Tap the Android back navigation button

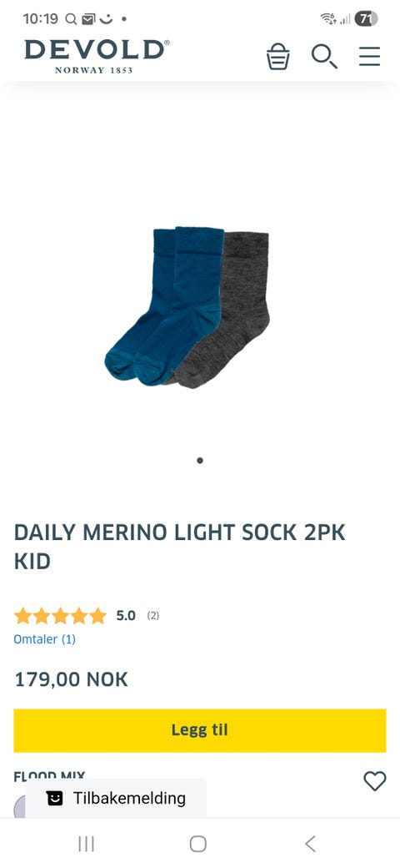(311, 844)
